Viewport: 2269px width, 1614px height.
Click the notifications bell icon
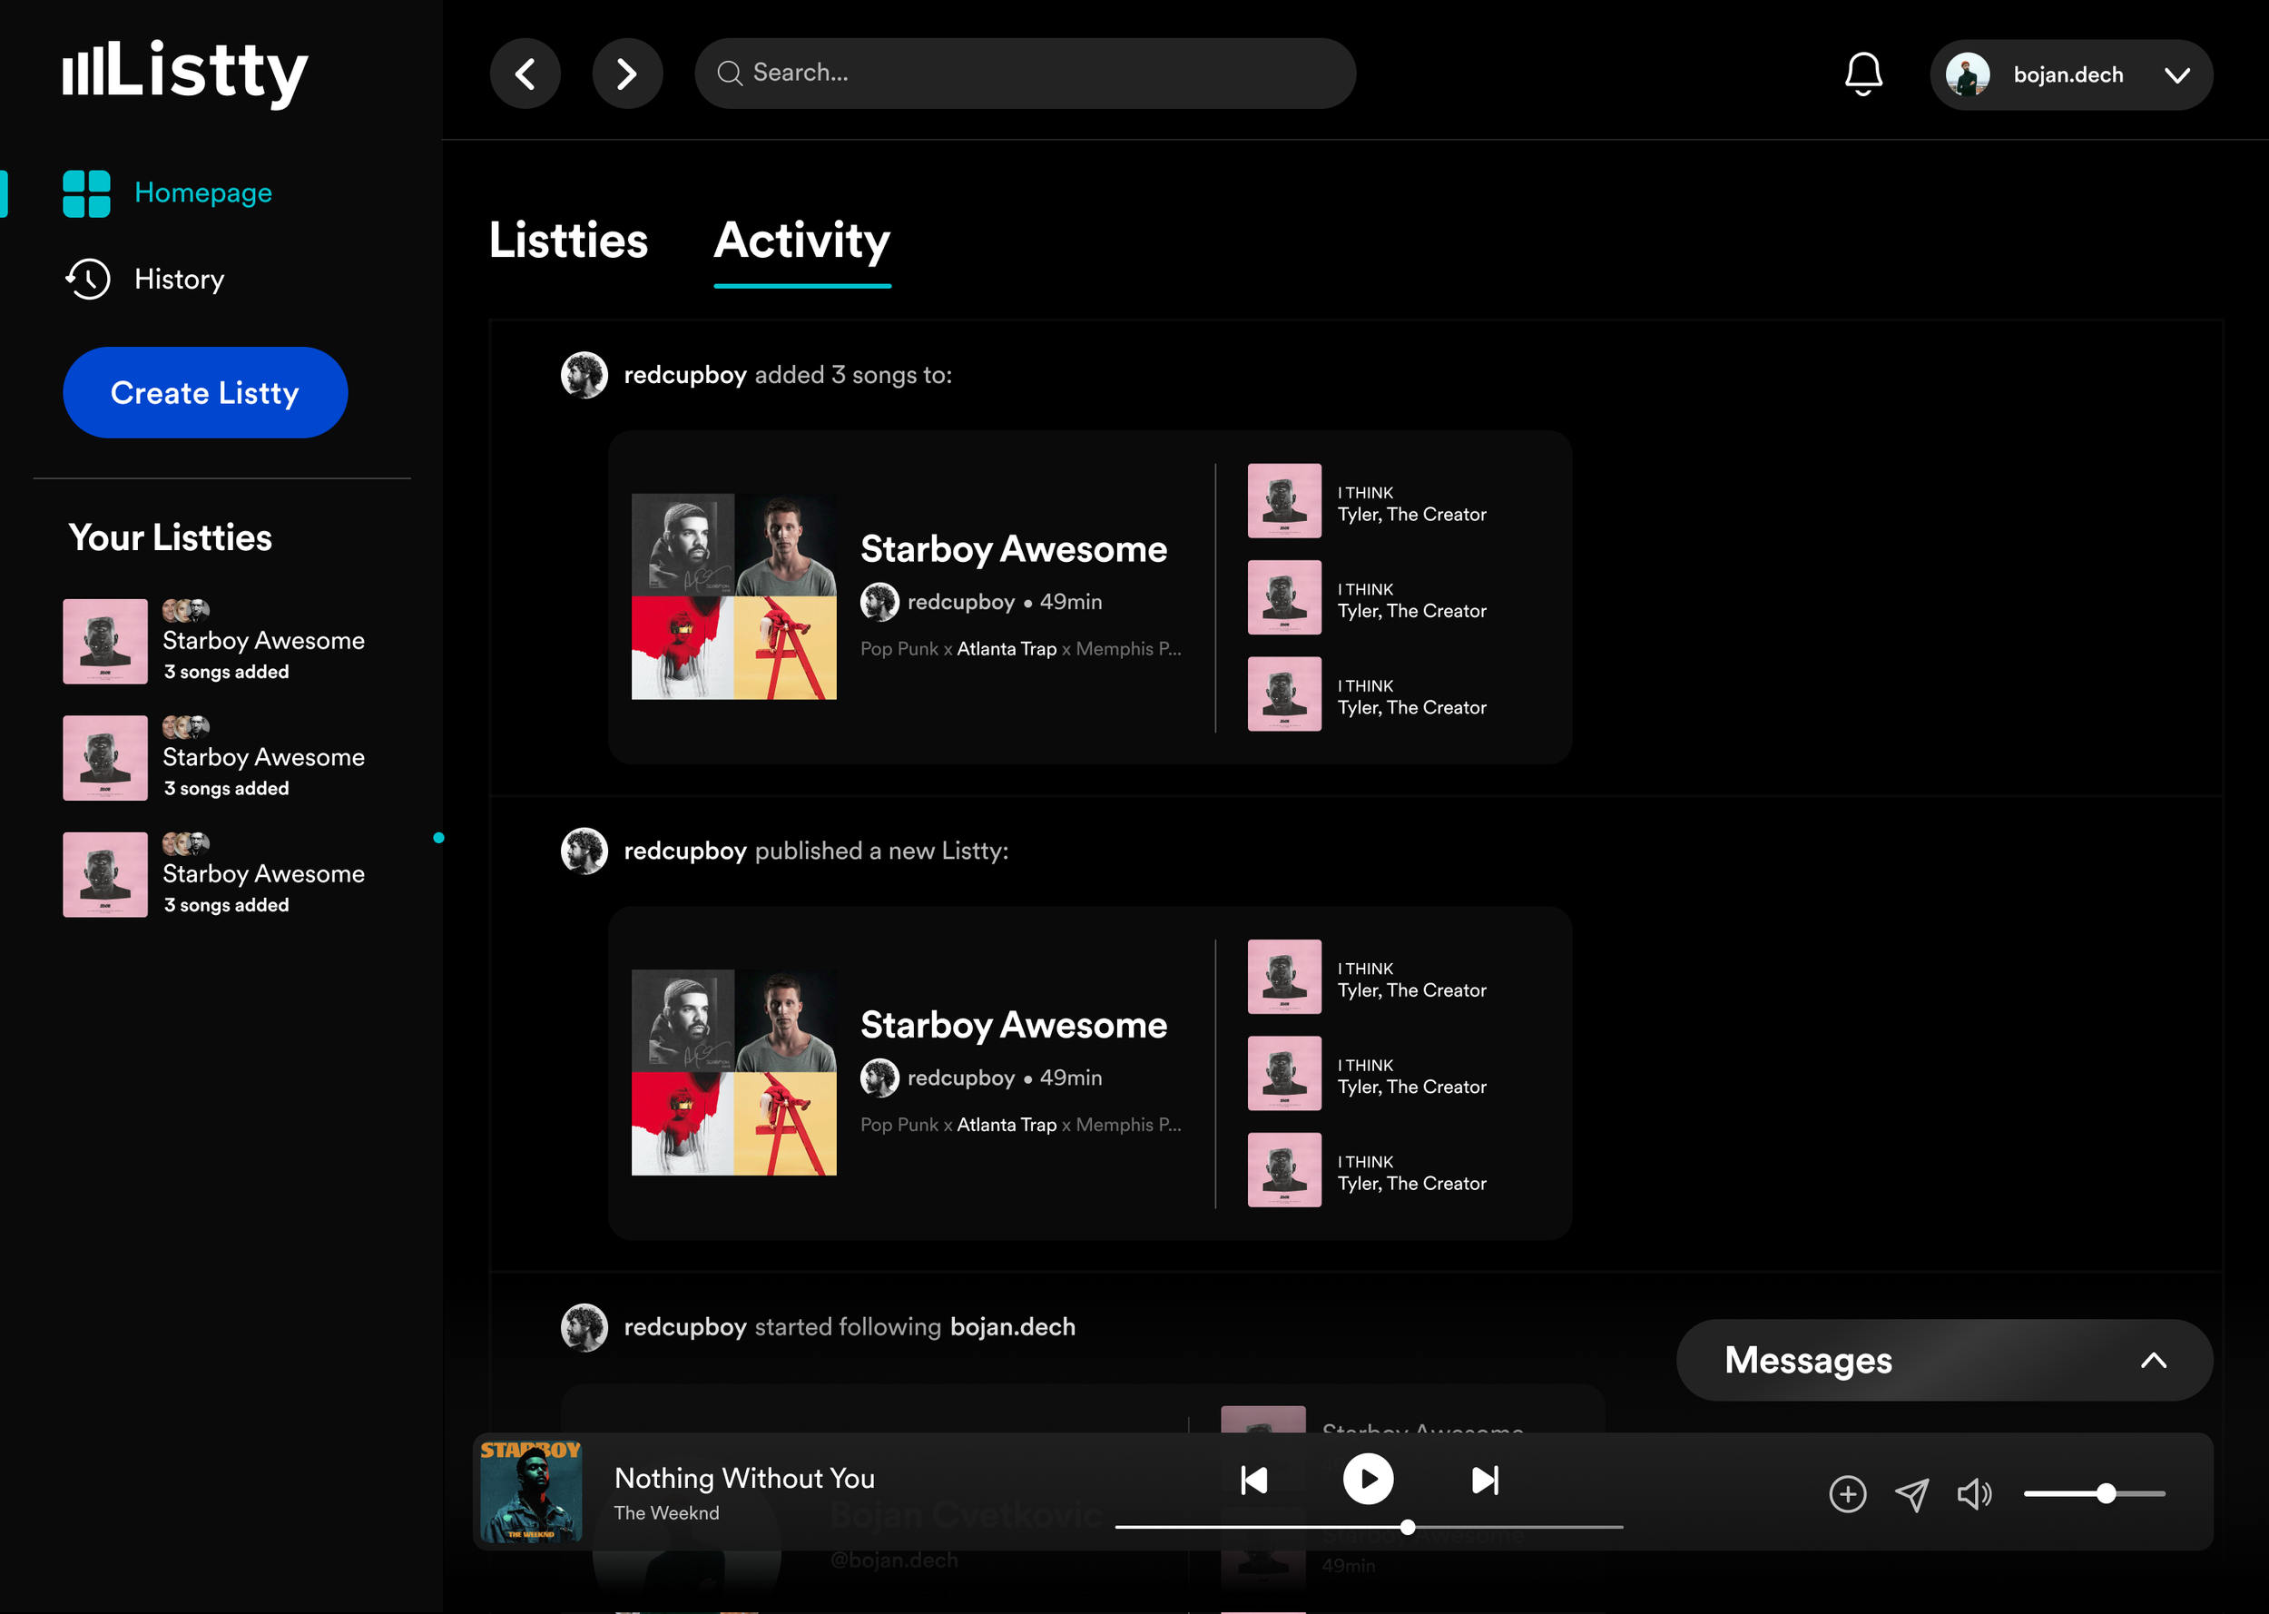[1862, 74]
